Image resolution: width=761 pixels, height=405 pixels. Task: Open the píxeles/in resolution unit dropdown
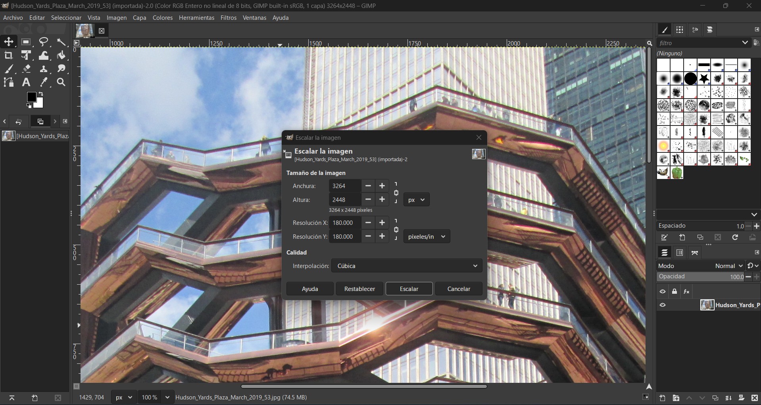coord(427,237)
